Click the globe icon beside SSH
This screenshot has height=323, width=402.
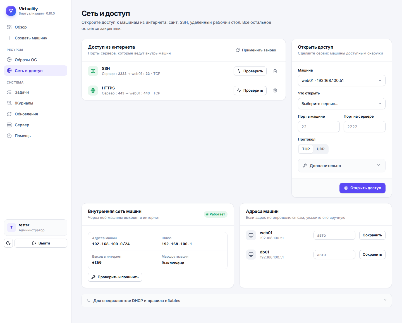click(x=93, y=71)
